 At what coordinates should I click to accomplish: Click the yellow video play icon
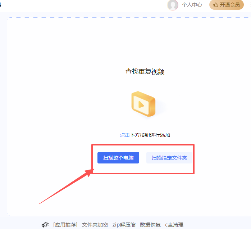(143, 104)
